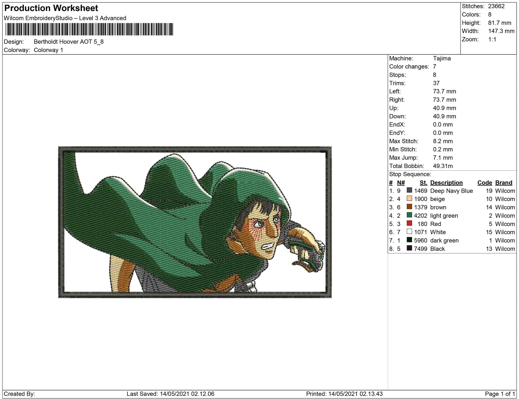Click the Stitches count 23662

[x=496, y=6]
